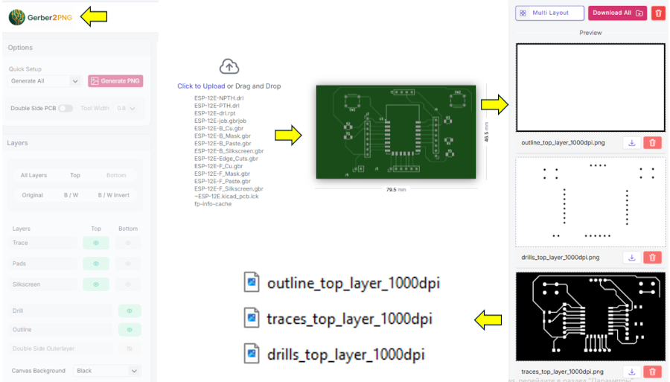Screen dimensions: 670x382
Task: Select the Original color mode tab
Action: pos(33,195)
